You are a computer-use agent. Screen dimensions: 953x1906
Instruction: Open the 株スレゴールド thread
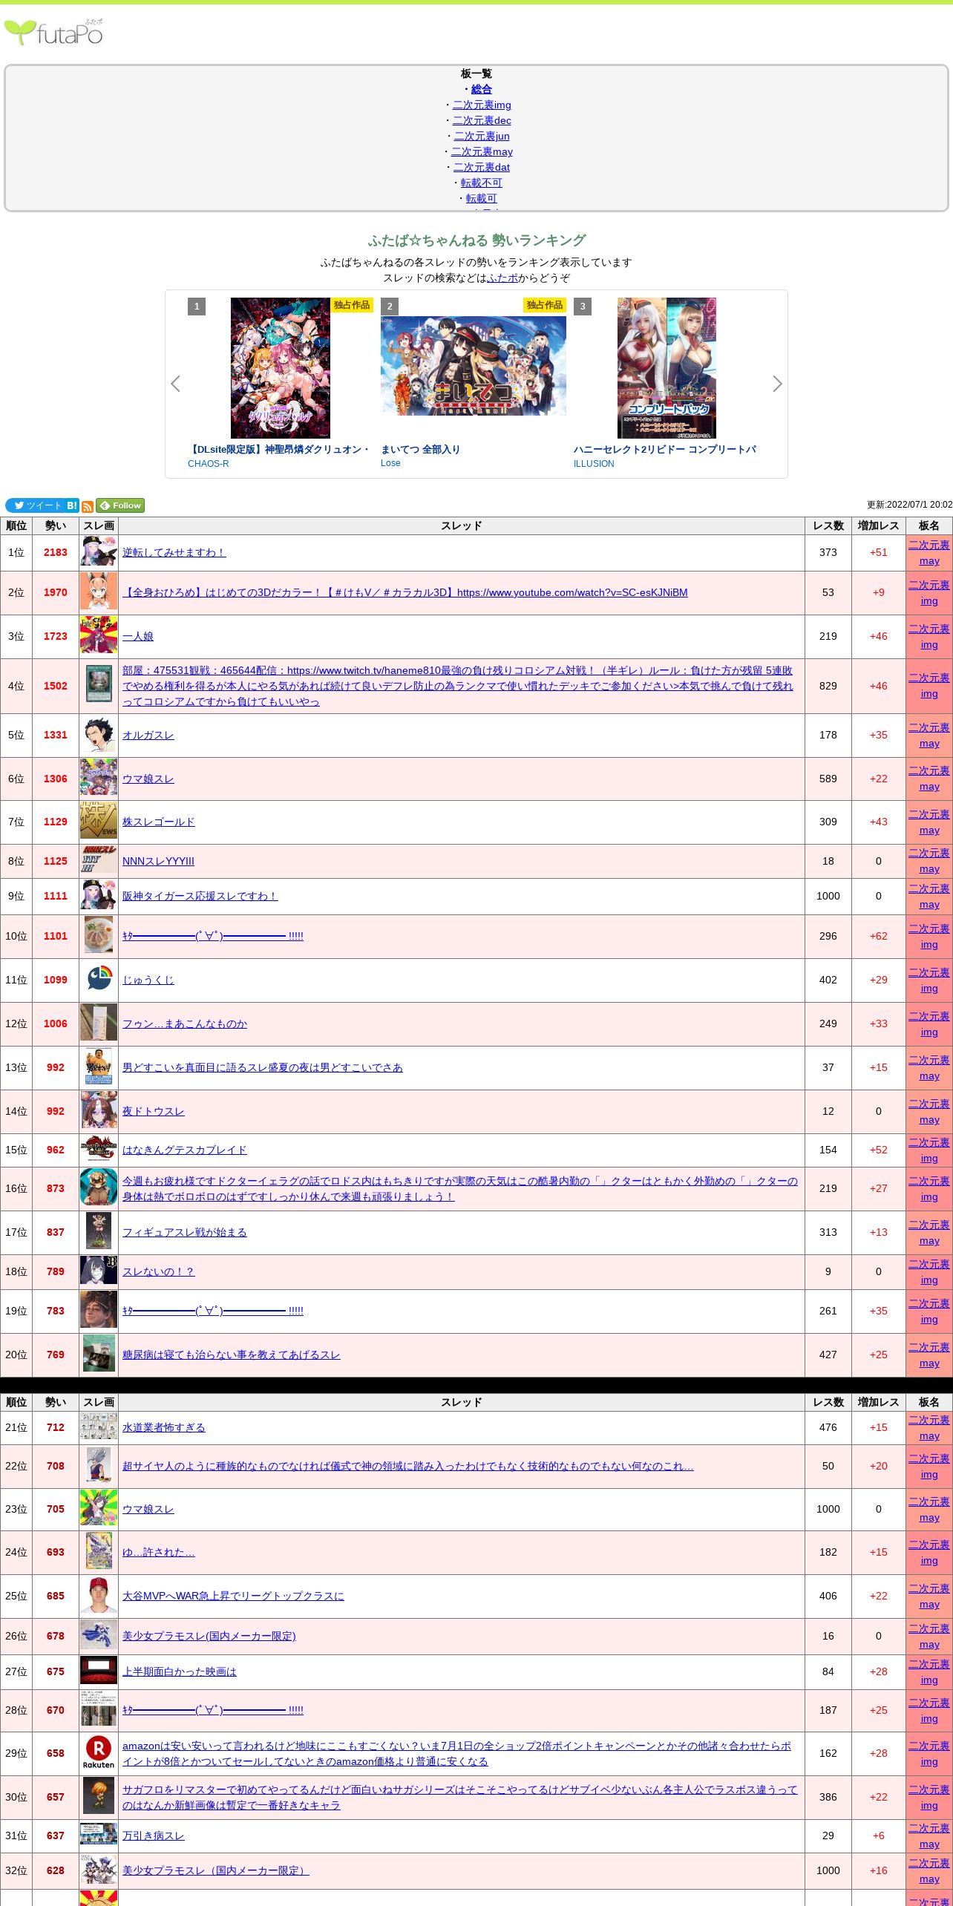click(158, 822)
